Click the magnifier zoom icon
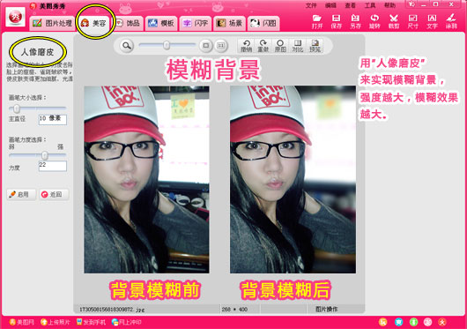The width and height of the screenshot is (467, 329). tap(127, 46)
